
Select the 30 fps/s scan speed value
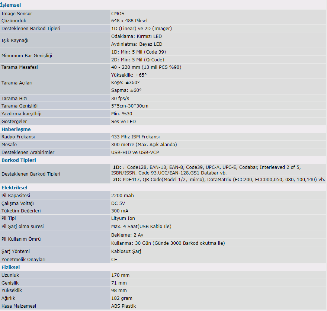point(120,98)
